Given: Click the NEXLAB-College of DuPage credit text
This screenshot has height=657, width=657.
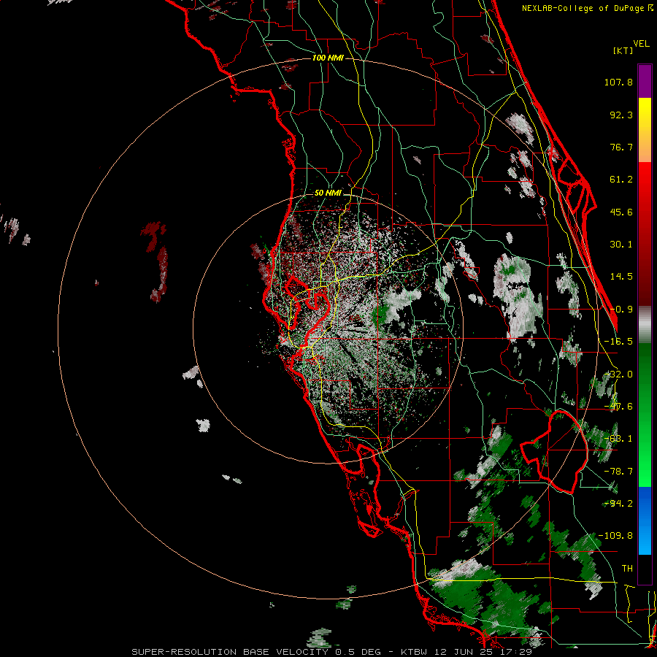Looking at the screenshot, I should [x=583, y=8].
